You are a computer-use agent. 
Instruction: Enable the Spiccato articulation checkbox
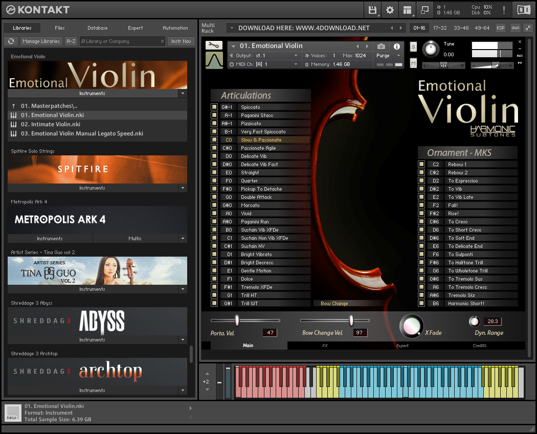(x=214, y=107)
